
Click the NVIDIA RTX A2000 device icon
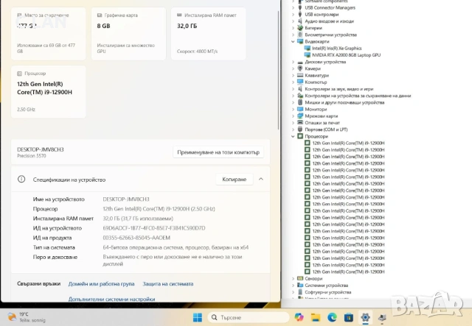(x=307, y=55)
